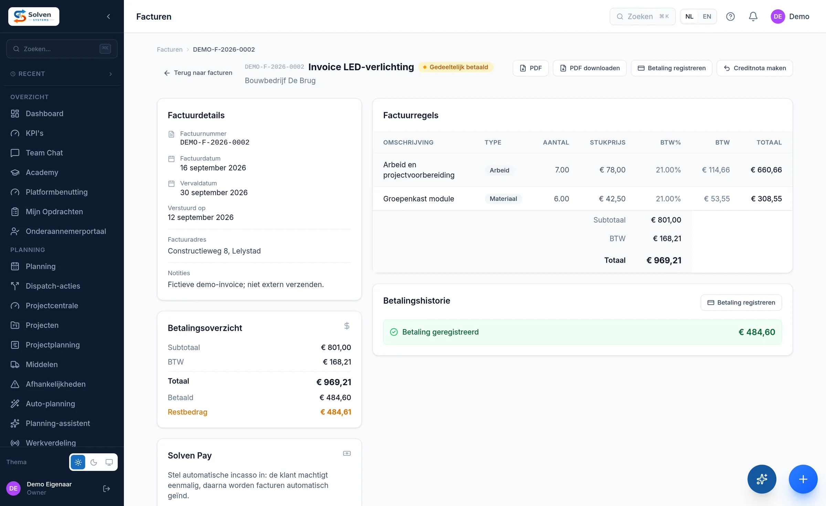
Task: Click the Betaling geregistreerd entry
Action: point(582,332)
